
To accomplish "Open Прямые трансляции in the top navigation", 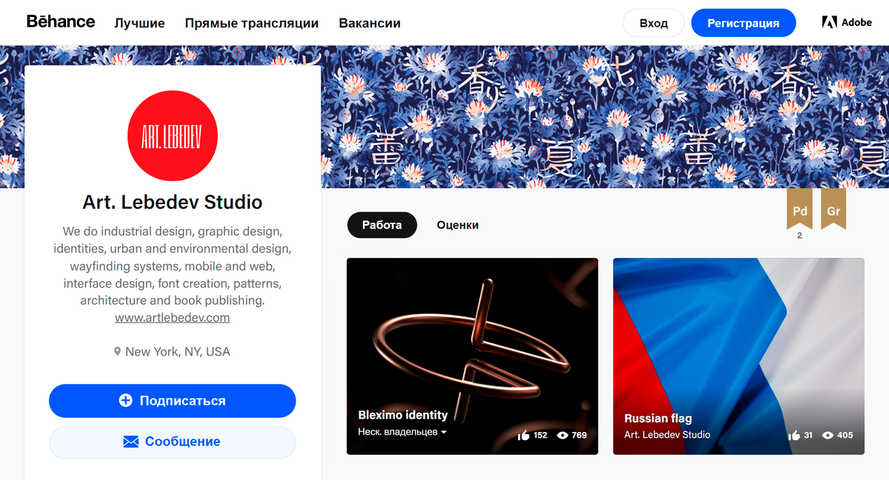I will [x=252, y=23].
